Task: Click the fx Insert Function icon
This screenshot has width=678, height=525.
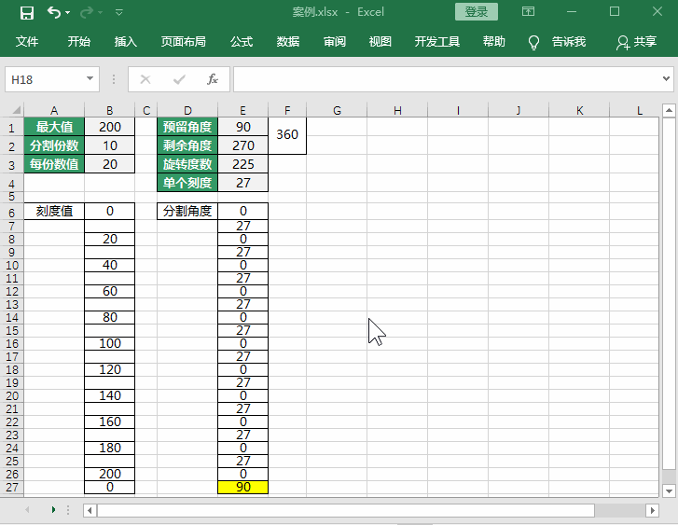Action: coord(213,79)
